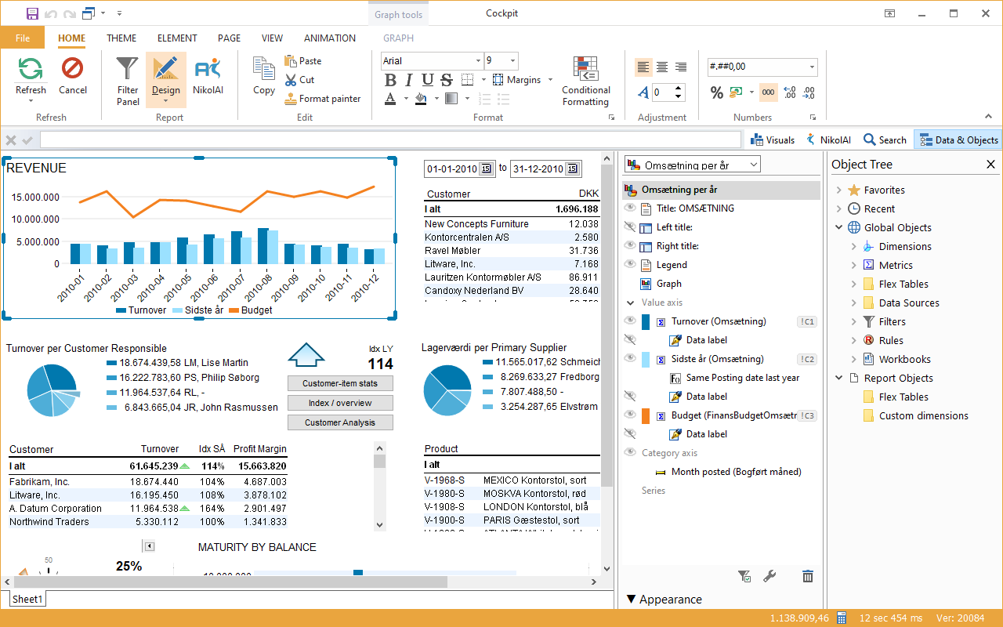
Task: Click the calculator icon in status bar
Action: [x=842, y=618]
